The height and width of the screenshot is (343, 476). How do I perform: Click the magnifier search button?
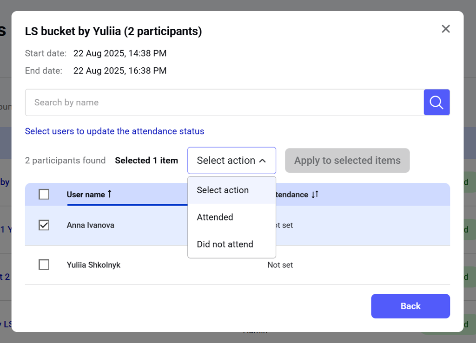436,102
